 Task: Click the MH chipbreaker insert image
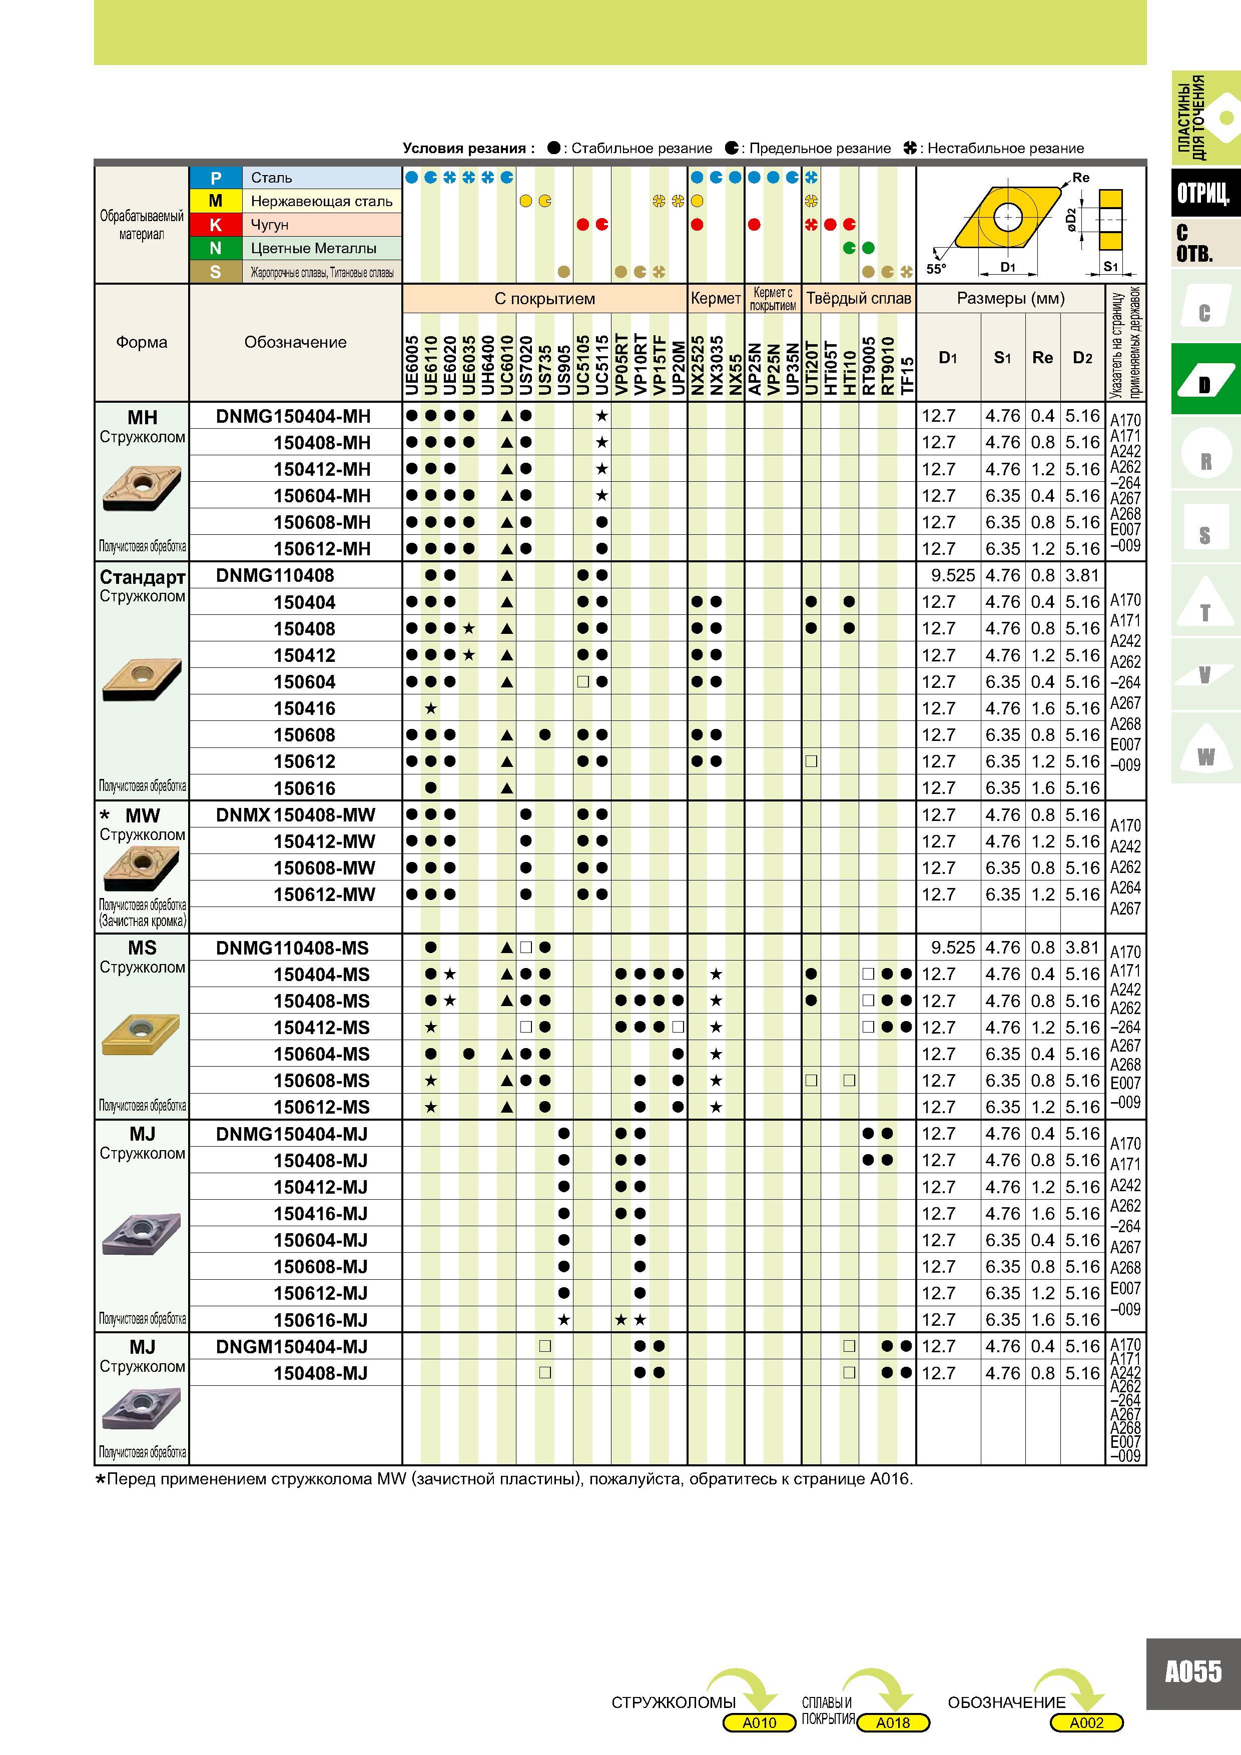(142, 488)
